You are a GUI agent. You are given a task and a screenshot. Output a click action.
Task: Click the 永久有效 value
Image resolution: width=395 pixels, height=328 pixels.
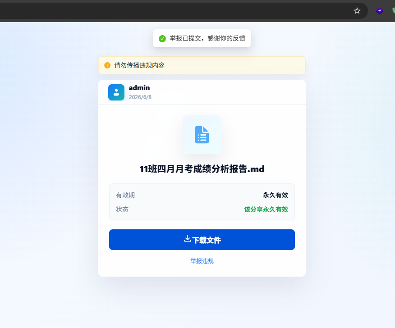[x=276, y=195]
